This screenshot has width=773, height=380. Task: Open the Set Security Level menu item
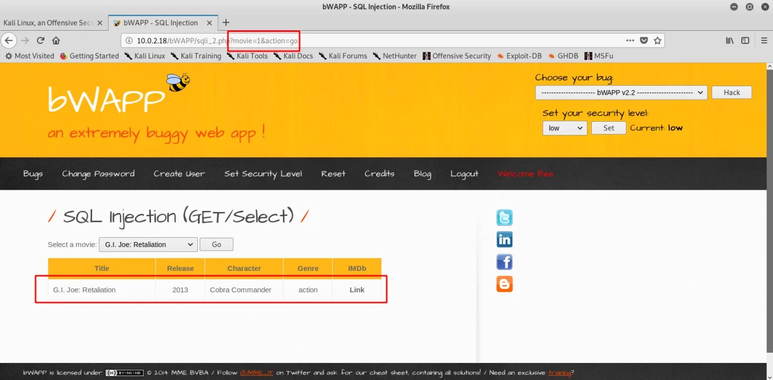point(263,174)
